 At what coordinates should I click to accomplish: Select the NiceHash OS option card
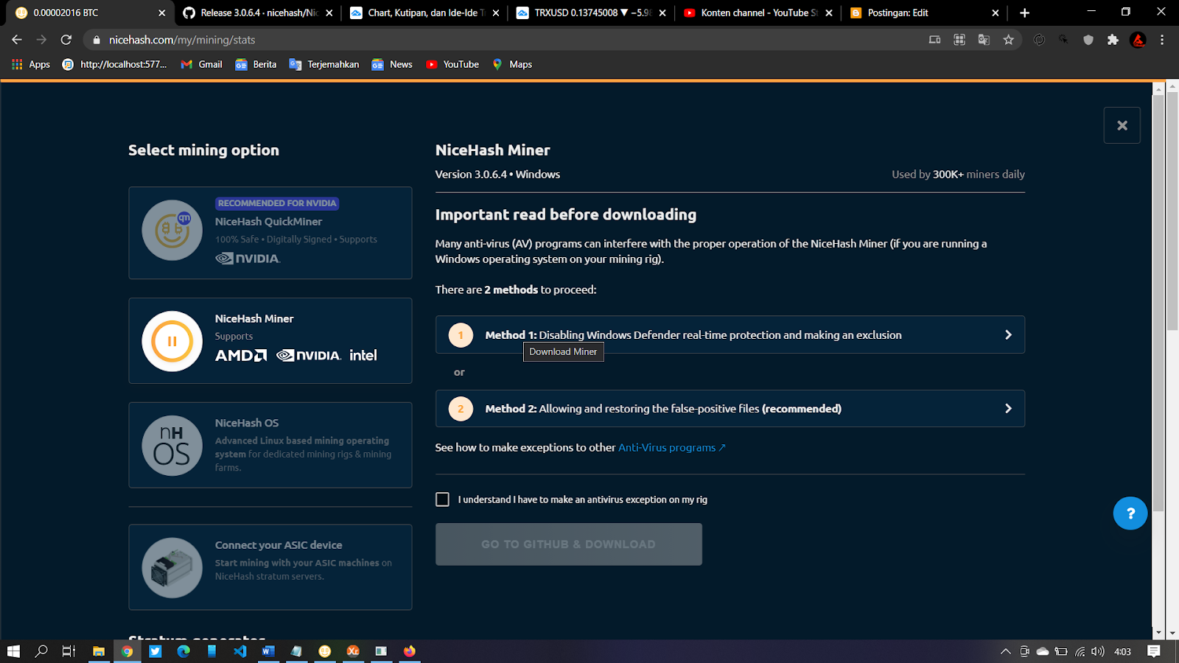click(x=270, y=445)
